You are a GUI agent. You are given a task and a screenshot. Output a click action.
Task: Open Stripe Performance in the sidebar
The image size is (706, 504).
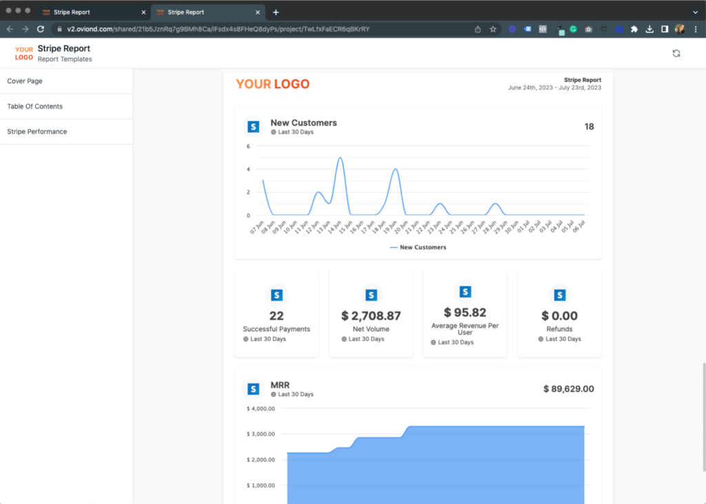pos(66,132)
